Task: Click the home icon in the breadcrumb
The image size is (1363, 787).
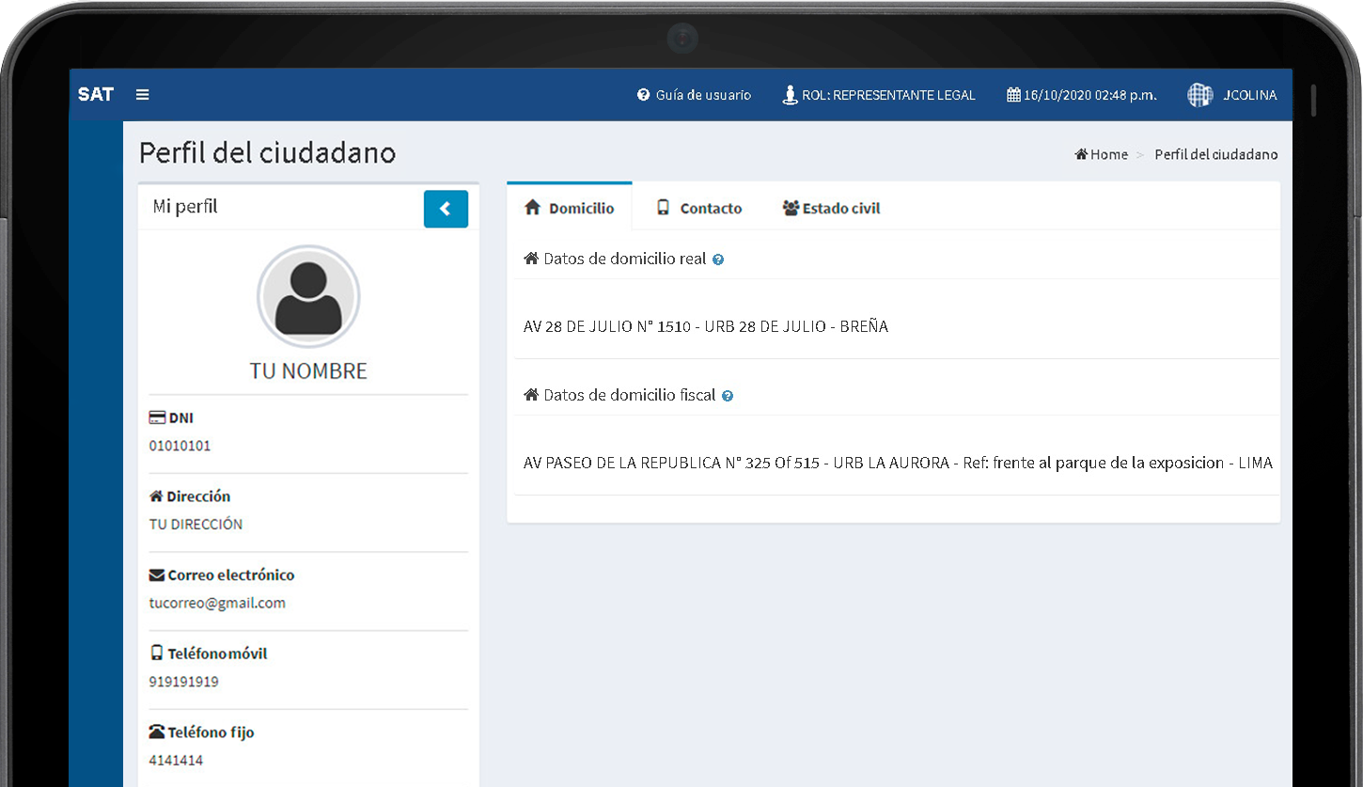Action: click(x=1081, y=154)
